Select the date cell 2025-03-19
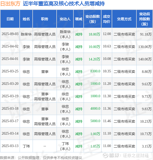 click(x=10, y=96)
